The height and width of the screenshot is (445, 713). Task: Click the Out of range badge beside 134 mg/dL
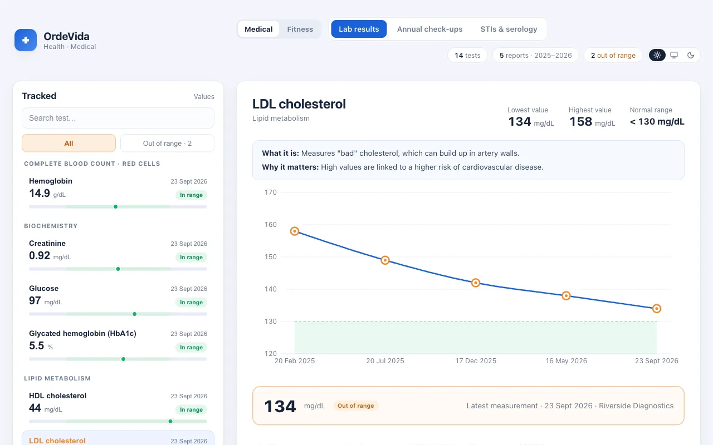(x=356, y=406)
